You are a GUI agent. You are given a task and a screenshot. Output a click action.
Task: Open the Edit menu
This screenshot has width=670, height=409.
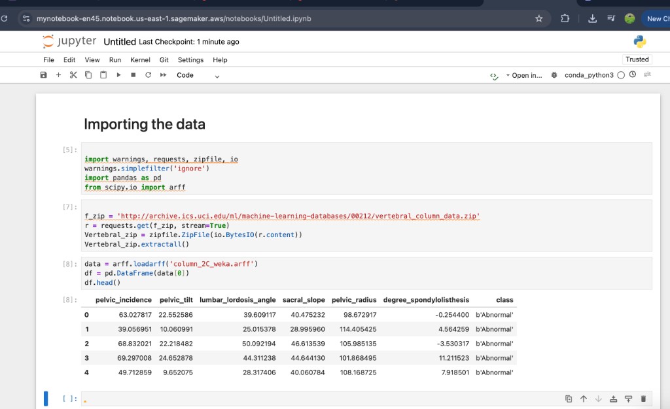click(69, 59)
